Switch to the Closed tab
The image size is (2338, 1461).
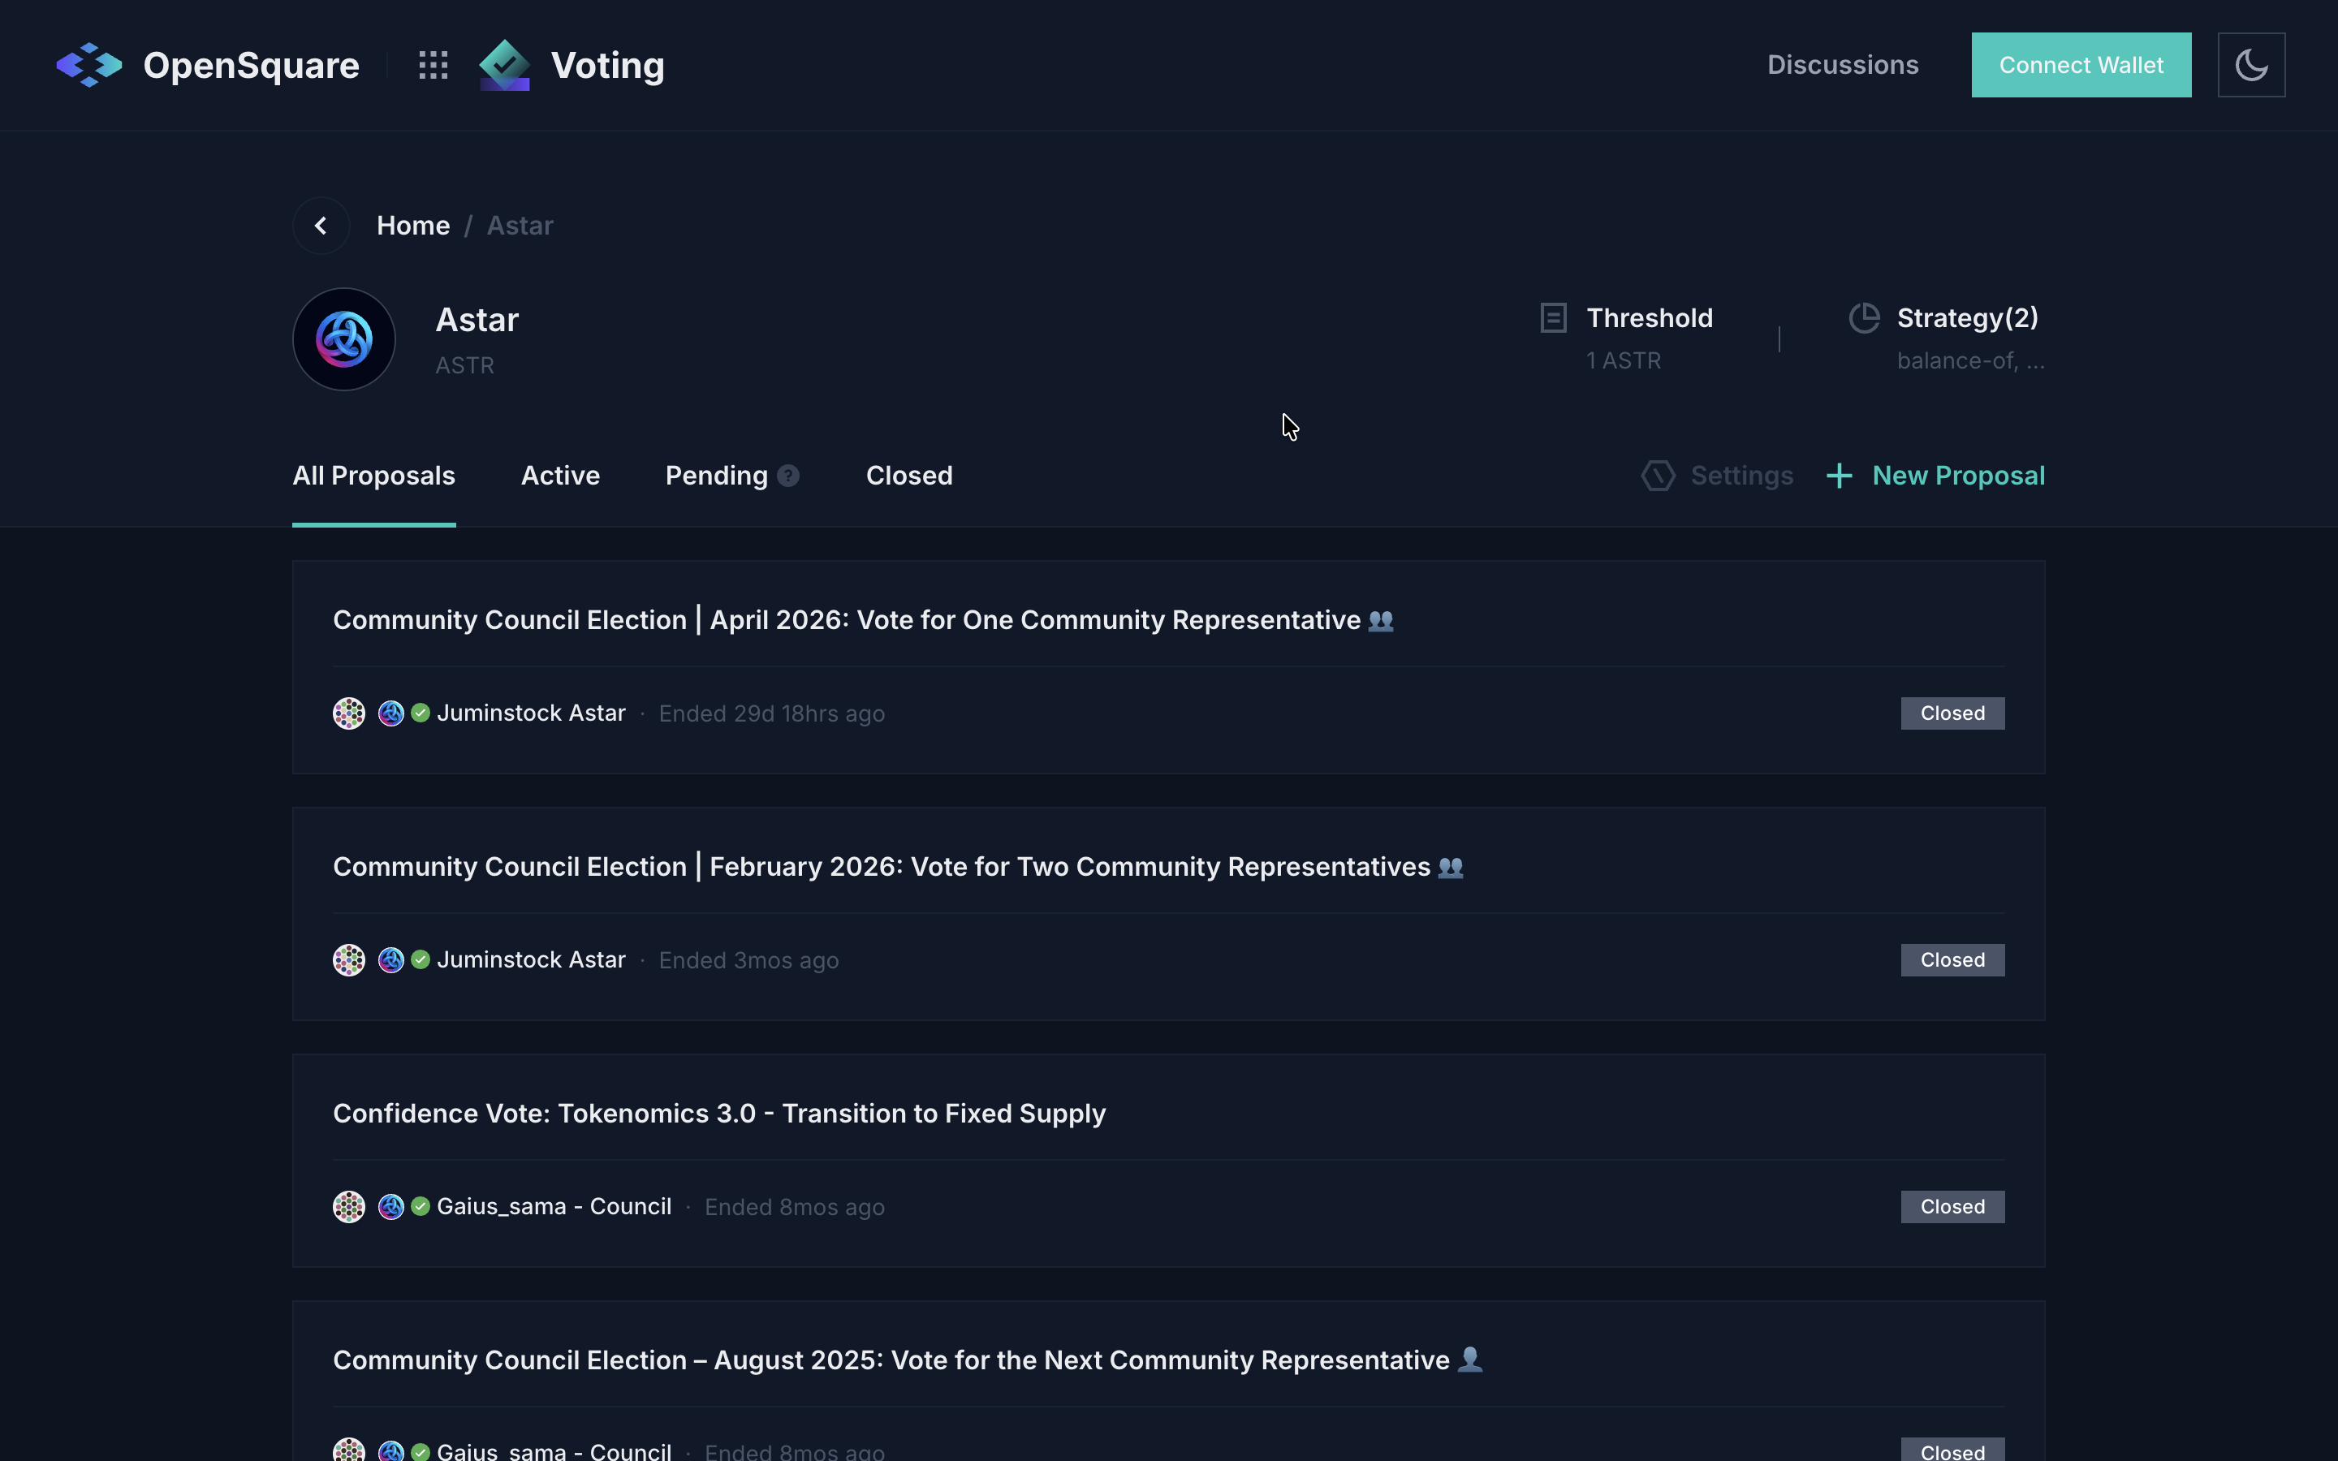(909, 476)
